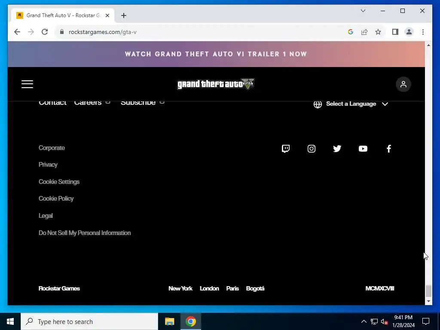
Task: Open the Cookie Policy link
Action: 56,199
